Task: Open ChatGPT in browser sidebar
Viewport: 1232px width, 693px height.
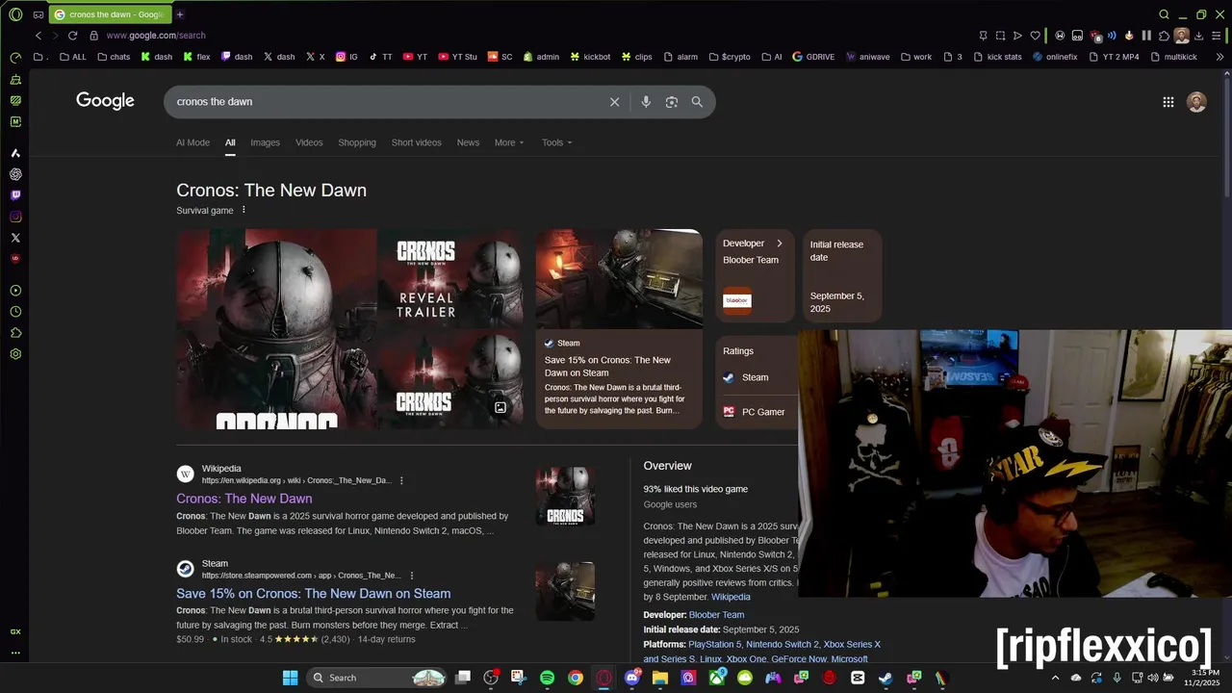Action: click(x=15, y=174)
